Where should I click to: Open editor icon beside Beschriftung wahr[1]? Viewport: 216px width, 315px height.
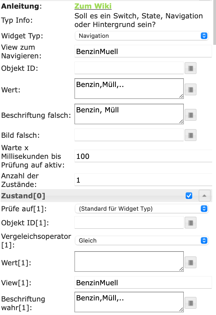click(x=190, y=303)
